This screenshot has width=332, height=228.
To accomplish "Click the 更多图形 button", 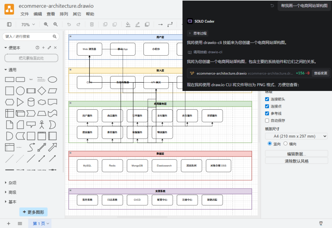I will pos(34,212).
